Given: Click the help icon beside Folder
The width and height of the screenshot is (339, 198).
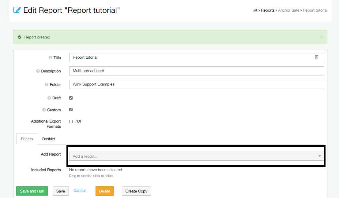Looking at the screenshot, I should [47, 85].
